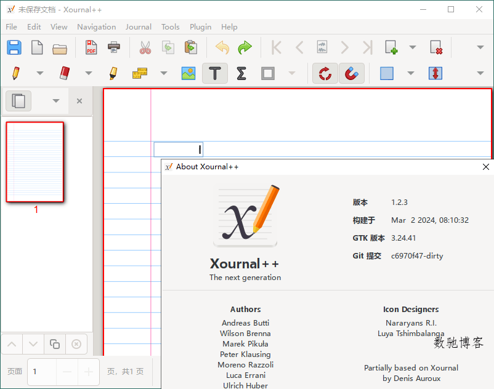
Task: Select the draw rectangle shape tool
Action: point(268,73)
